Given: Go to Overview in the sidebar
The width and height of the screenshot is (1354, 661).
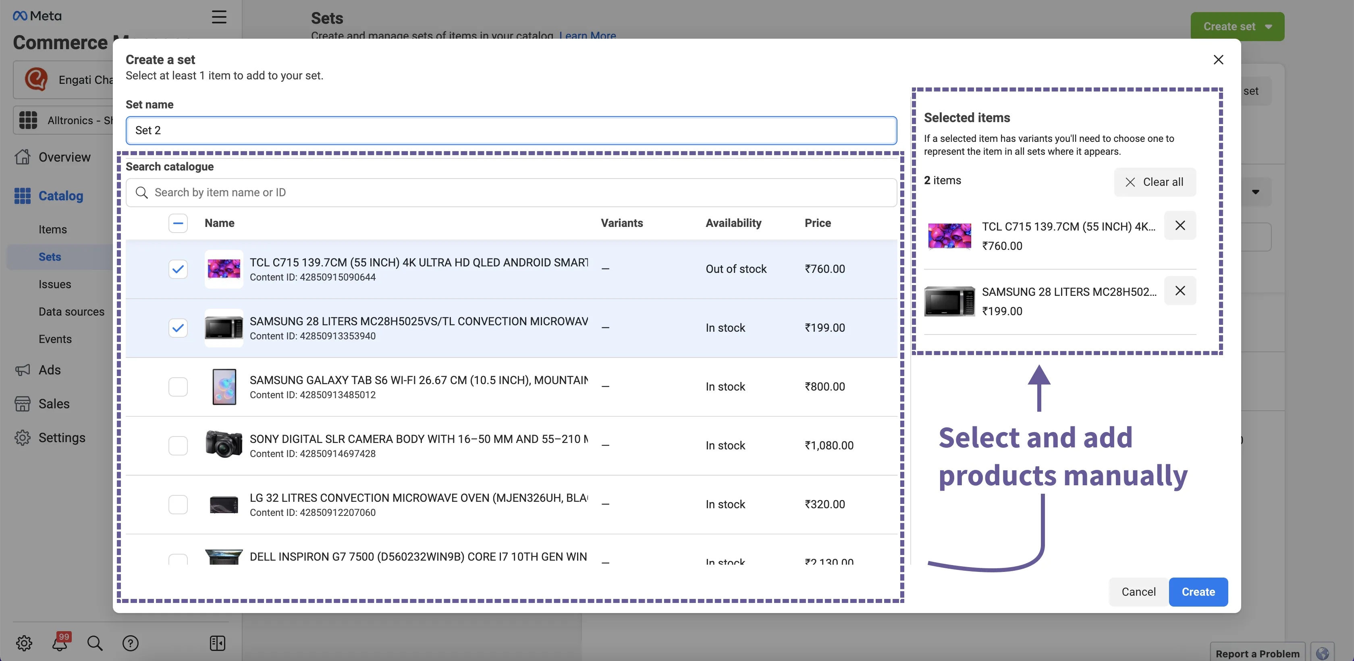Looking at the screenshot, I should (64, 157).
